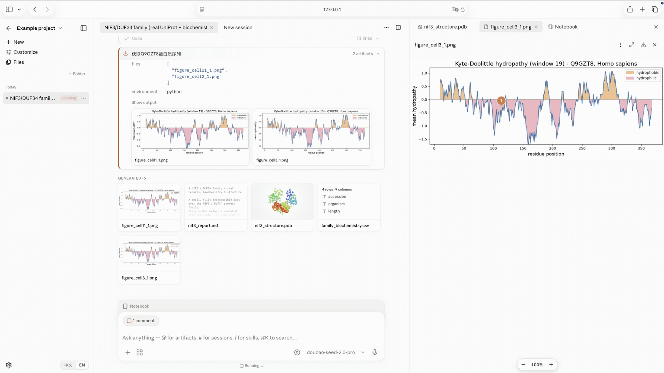Add a new Folder
This screenshot has width=664, height=373.
pos(77,74)
